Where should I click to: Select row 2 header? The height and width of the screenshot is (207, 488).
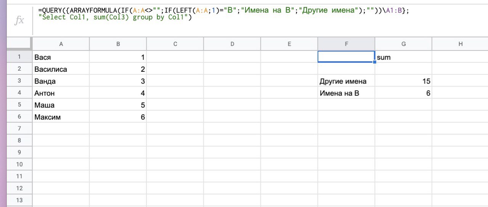click(19, 69)
